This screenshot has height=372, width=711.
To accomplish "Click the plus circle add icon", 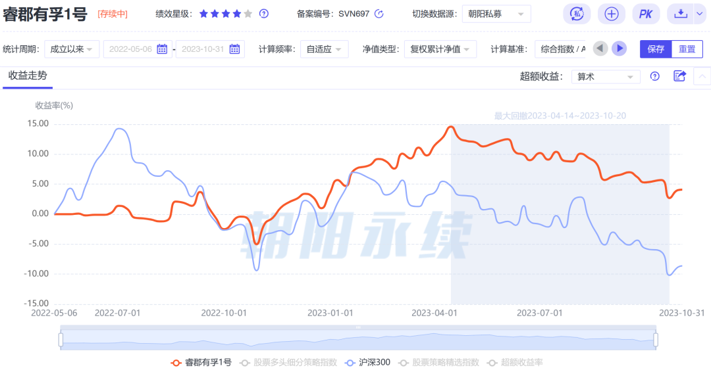I will 611,14.
